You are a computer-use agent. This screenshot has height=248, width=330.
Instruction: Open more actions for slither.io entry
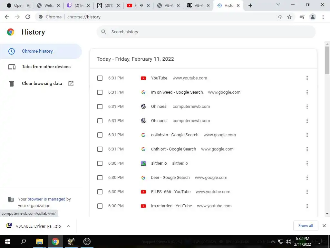pyautogui.click(x=307, y=163)
